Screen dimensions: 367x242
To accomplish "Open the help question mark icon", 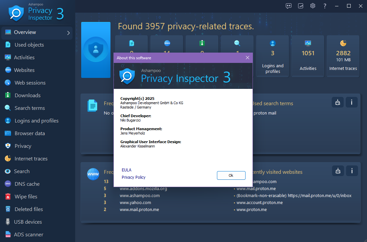I will tap(325, 6).
